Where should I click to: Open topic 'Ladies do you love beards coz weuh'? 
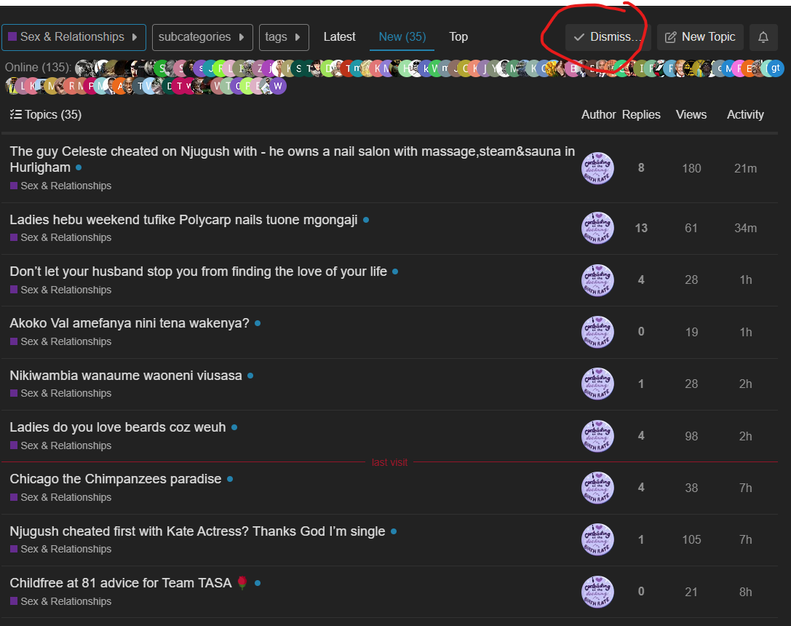[118, 427]
